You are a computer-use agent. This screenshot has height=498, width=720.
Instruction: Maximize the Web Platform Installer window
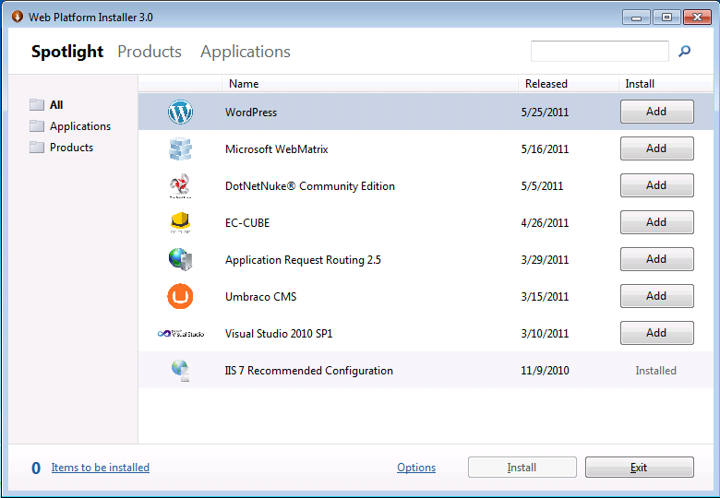tap(666, 18)
